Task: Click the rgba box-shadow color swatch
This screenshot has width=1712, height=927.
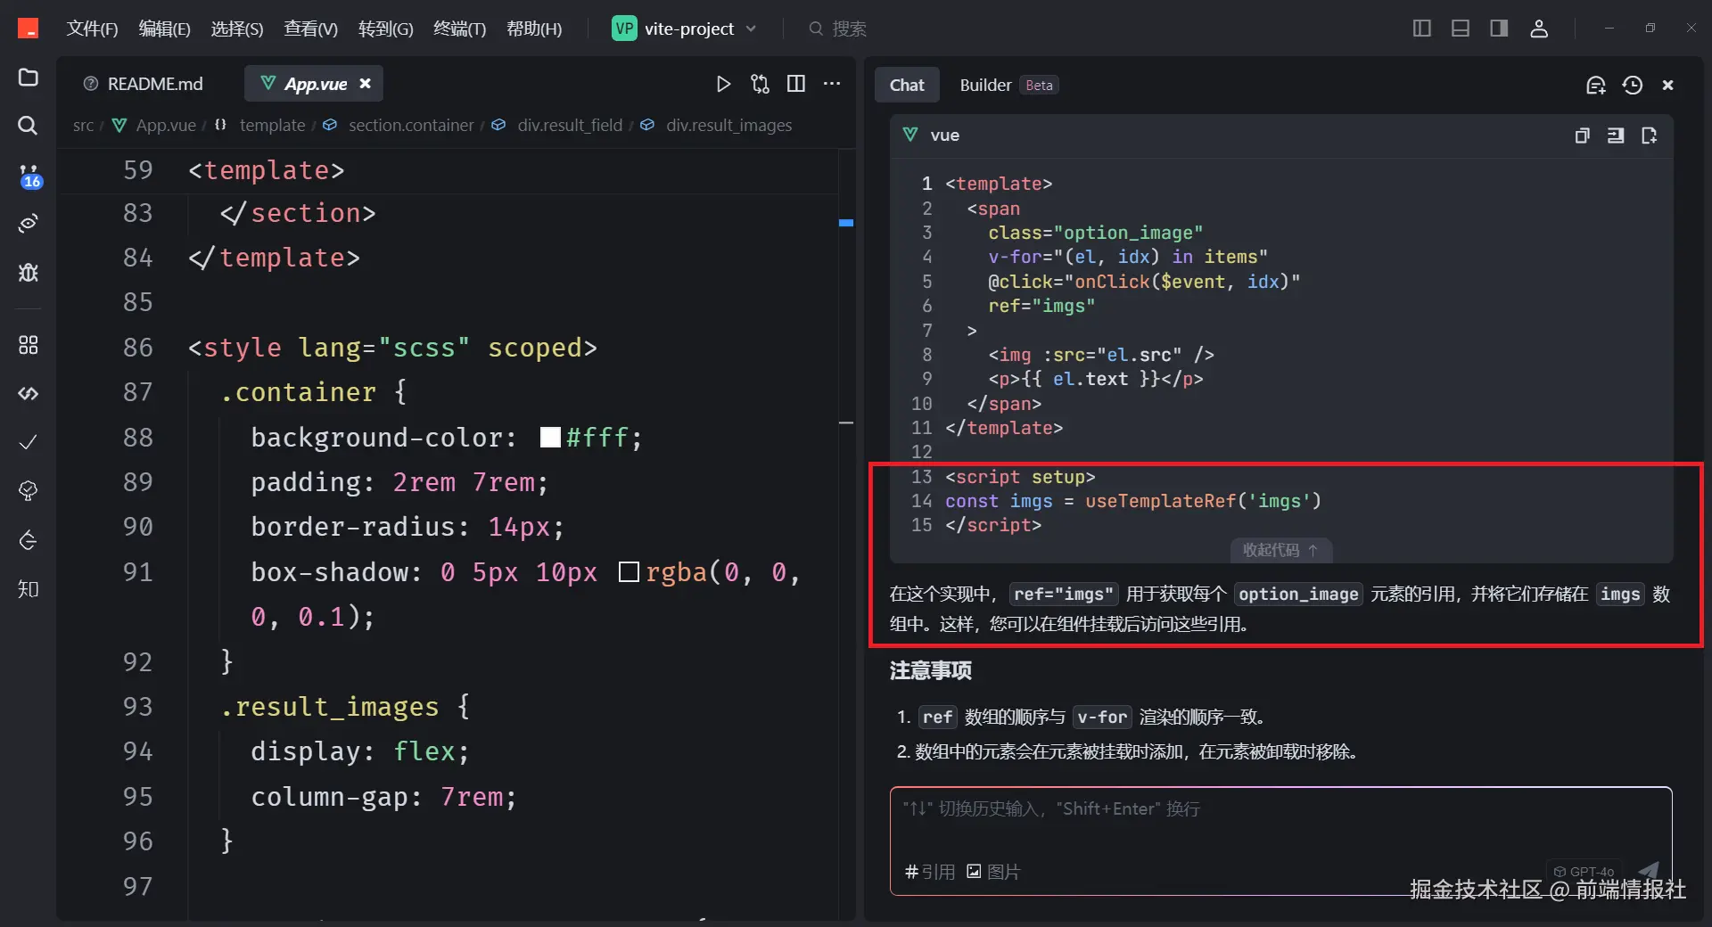Action: point(629,572)
